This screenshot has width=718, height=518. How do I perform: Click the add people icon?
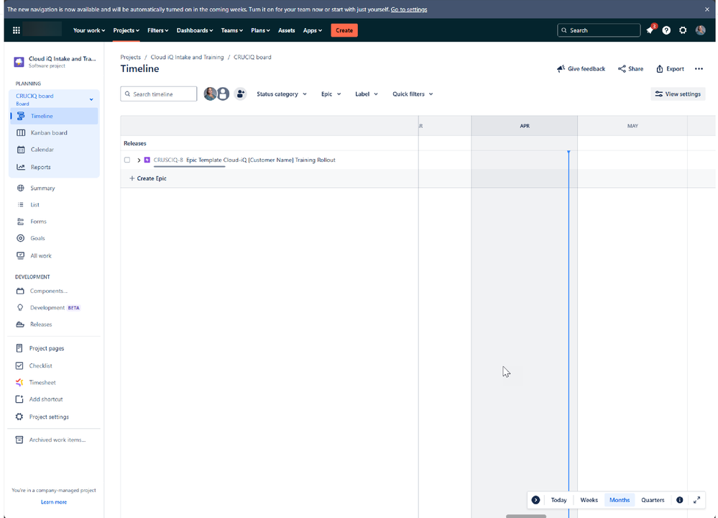pos(240,94)
